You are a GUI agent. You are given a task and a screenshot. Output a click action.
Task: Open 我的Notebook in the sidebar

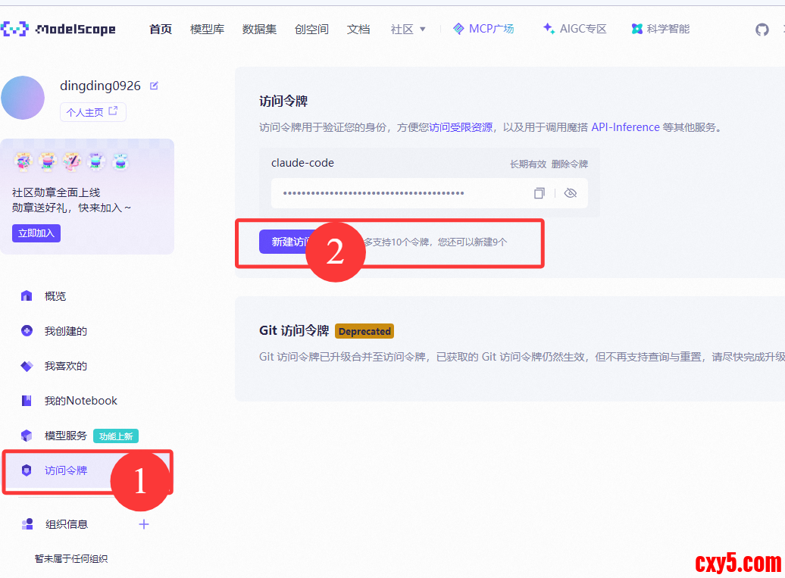pyautogui.click(x=80, y=401)
